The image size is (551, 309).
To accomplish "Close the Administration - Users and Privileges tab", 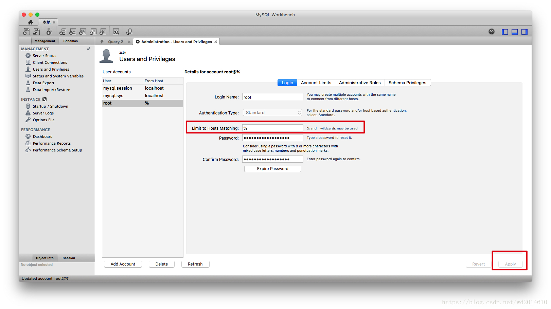I will (x=216, y=42).
